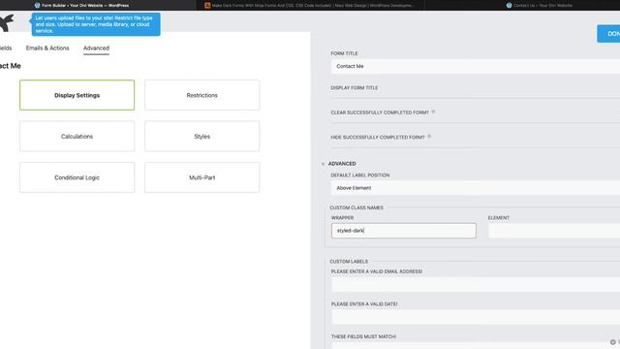620x349 pixels.
Task: Click the gear icon at bottom right
Action: (612, 342)
